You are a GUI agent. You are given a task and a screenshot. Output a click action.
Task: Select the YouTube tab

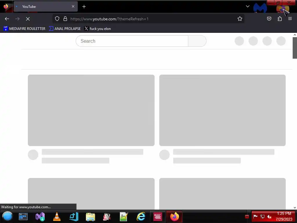46,6
